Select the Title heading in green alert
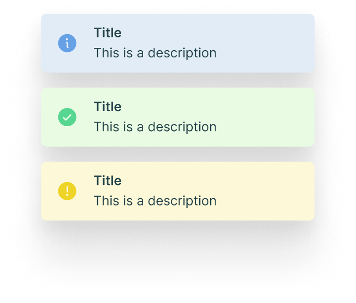This screenshot has width=356, height=303. coord(108,107)
